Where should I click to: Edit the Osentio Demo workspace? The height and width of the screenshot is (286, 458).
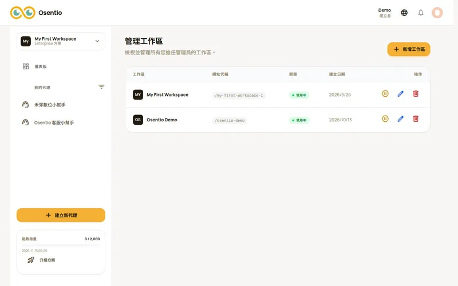[400, 119]
